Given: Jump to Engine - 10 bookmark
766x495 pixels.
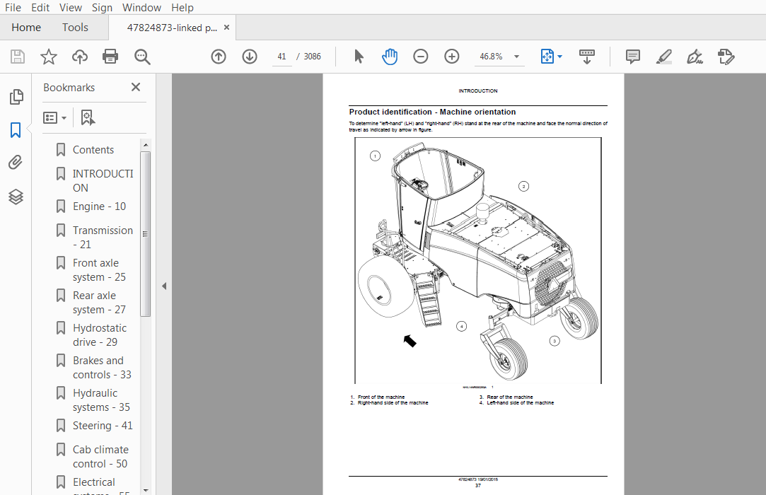Looking at the screenshot, I should 99,206.
